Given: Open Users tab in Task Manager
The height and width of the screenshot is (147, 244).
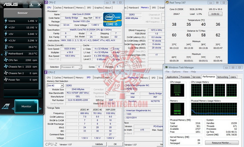Looking at the screenshot, I should 233,77.
